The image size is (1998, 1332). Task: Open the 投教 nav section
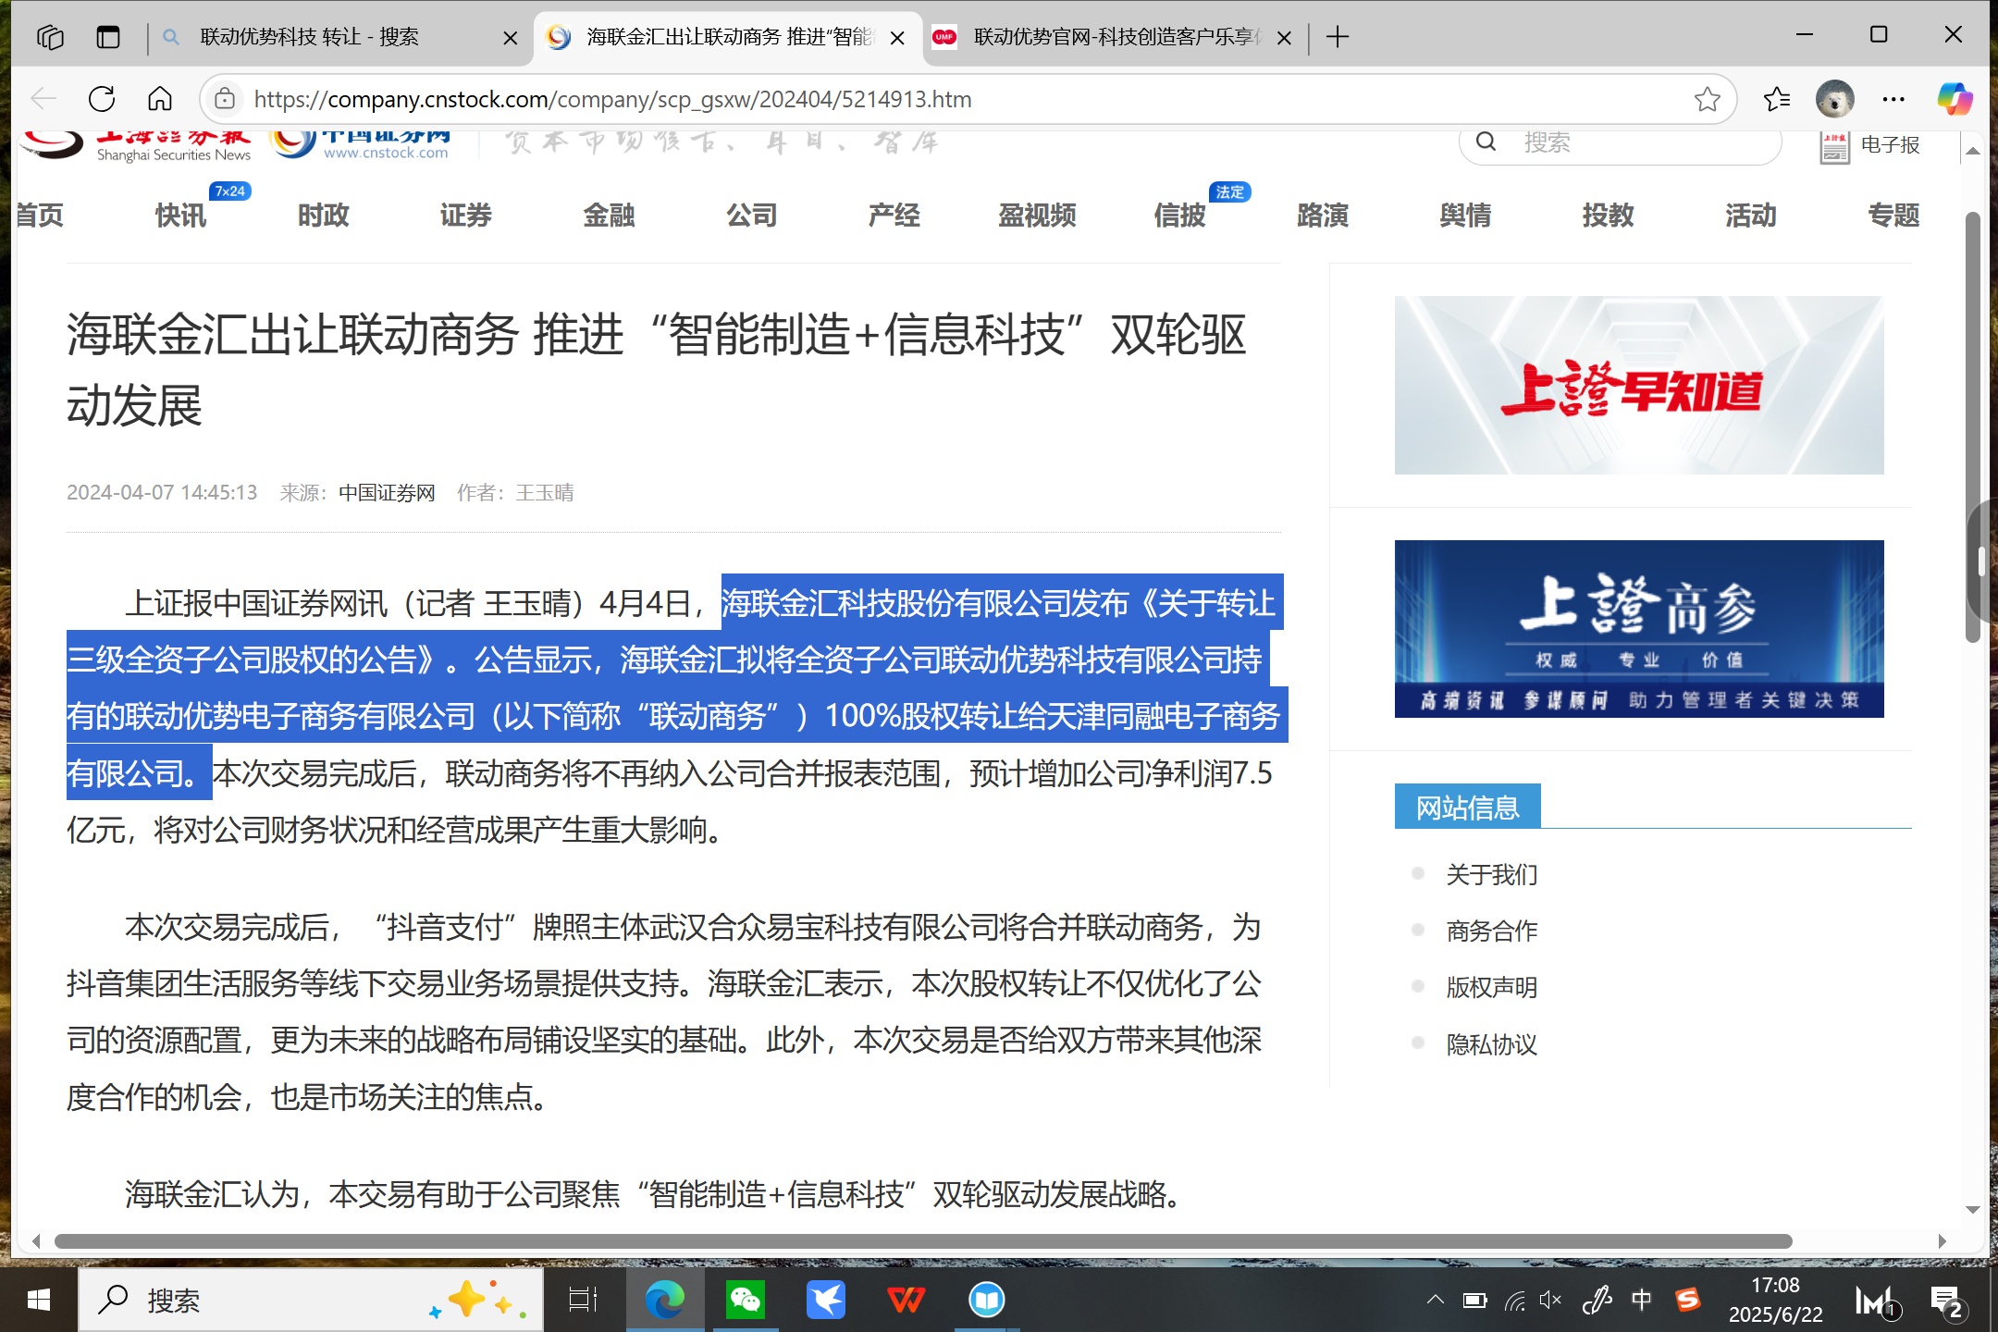(x=1609, y=216)
